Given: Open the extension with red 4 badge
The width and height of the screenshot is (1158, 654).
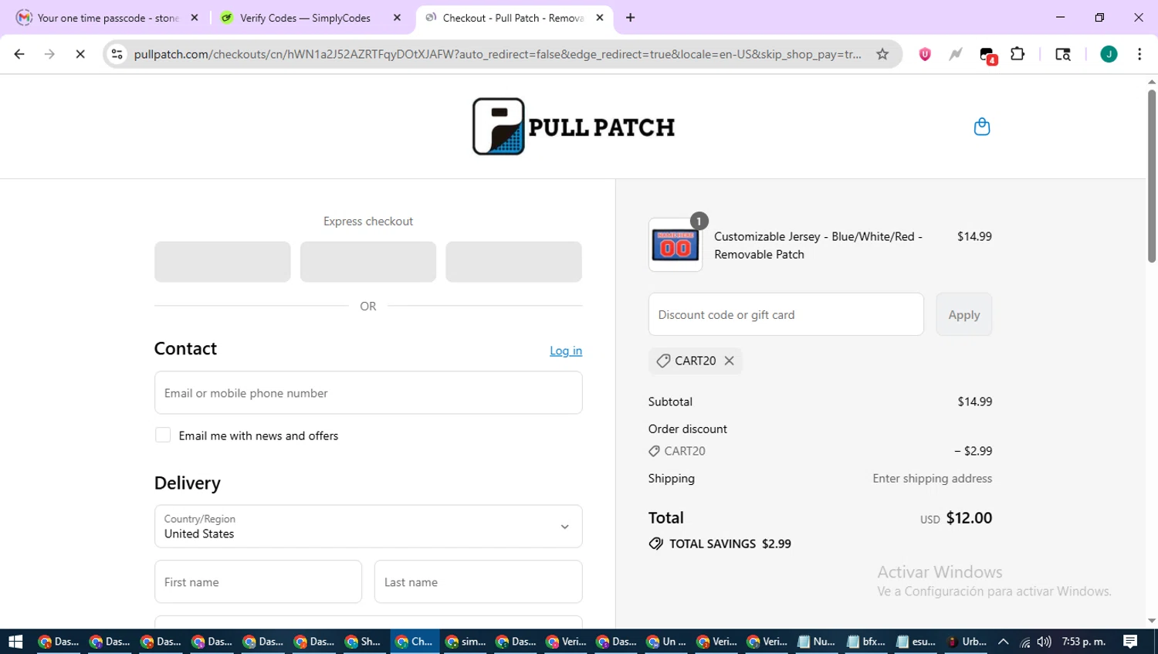Looking at the screenshot, I should 987,55.
